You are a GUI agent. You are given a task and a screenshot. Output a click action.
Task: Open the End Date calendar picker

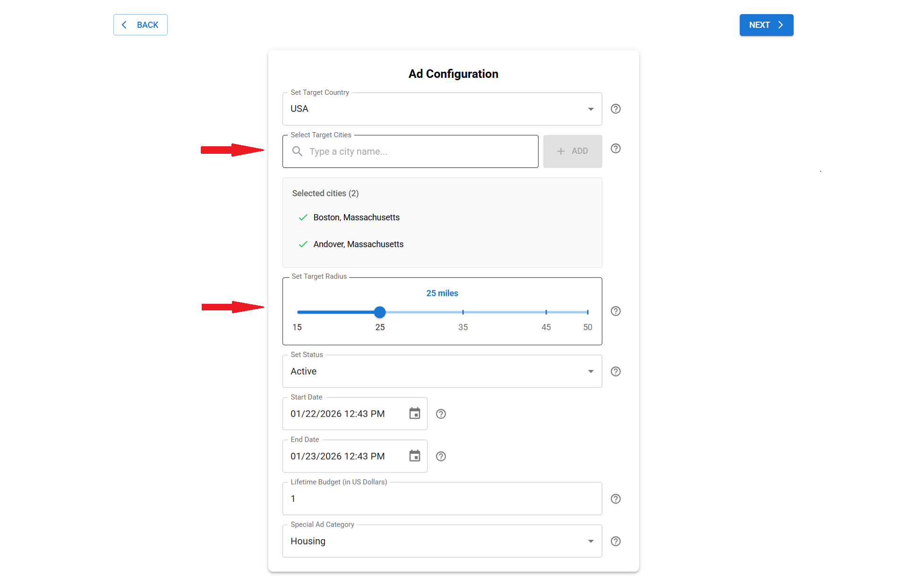(x=414, y=456)
